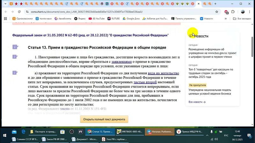The width and height of the screenshot is (255, 143).
Task: Open Совмин СССР Word document in taskbar
Action: (25, 139)
